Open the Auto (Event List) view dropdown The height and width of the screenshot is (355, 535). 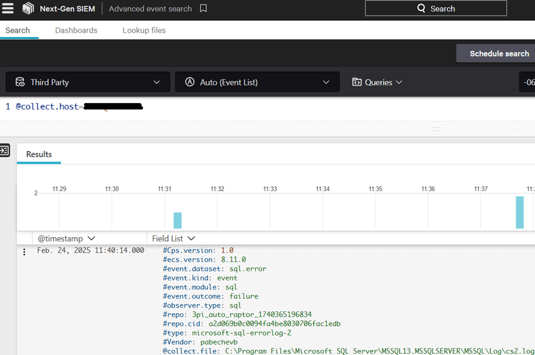click(326, 82)
